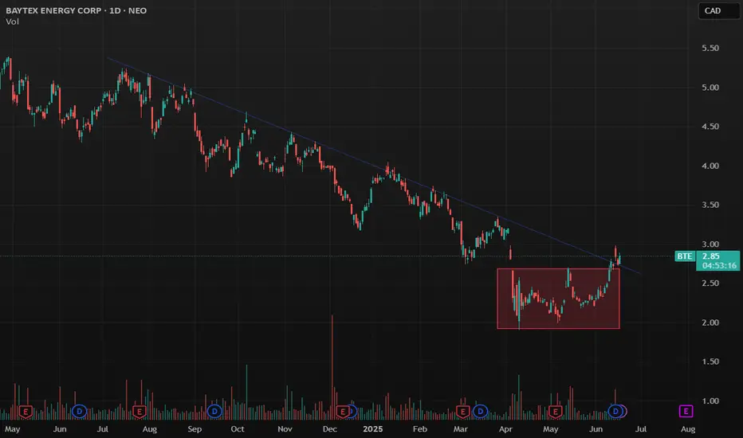Open the earnings marker above Mar
This screenshot has height=438, width=743.
pos(463,412)
